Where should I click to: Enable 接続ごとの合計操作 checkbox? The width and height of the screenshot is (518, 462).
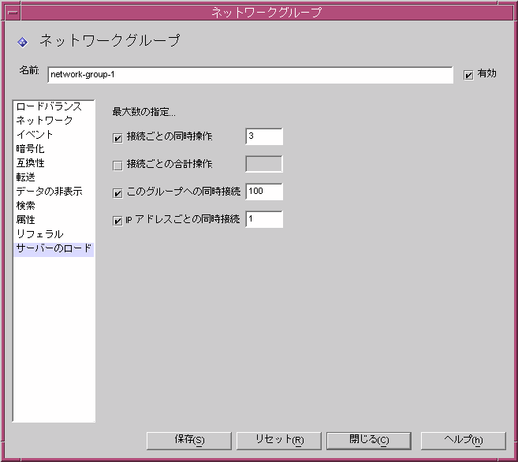pos(117,166)
